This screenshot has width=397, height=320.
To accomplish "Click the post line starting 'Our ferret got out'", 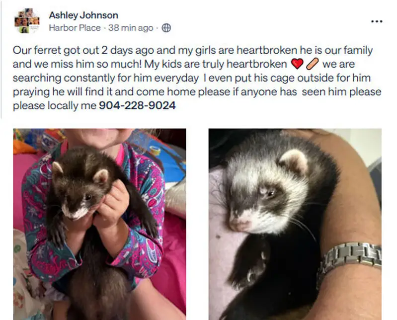I will coord(192,50).
